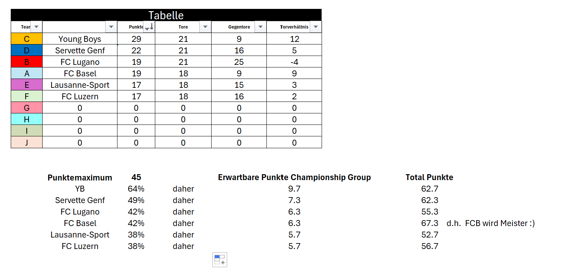The image size is (561, 272).
Task: Open the team name column filter dropdown
Action: pos(111,27)
